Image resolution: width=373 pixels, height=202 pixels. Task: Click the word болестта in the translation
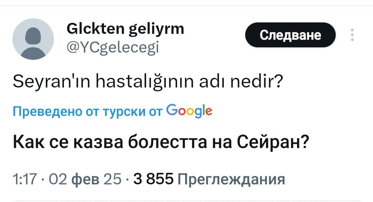(168, 142)
